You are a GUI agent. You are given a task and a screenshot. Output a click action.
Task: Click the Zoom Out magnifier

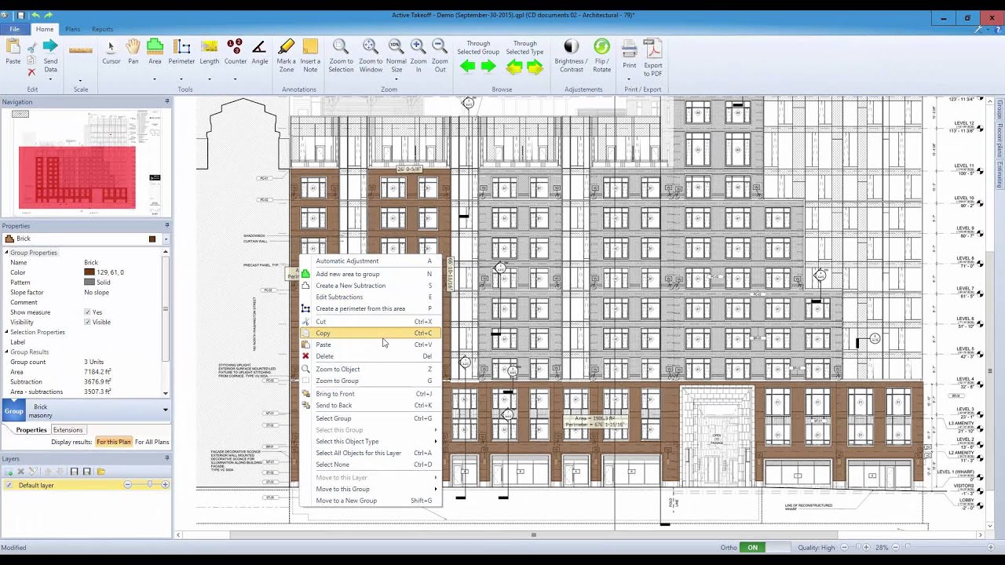[x=440, y=55]
